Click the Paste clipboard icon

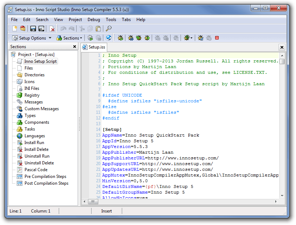[98, 29]
